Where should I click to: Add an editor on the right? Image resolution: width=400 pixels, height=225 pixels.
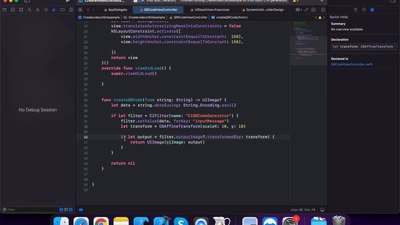coord(323,10)
